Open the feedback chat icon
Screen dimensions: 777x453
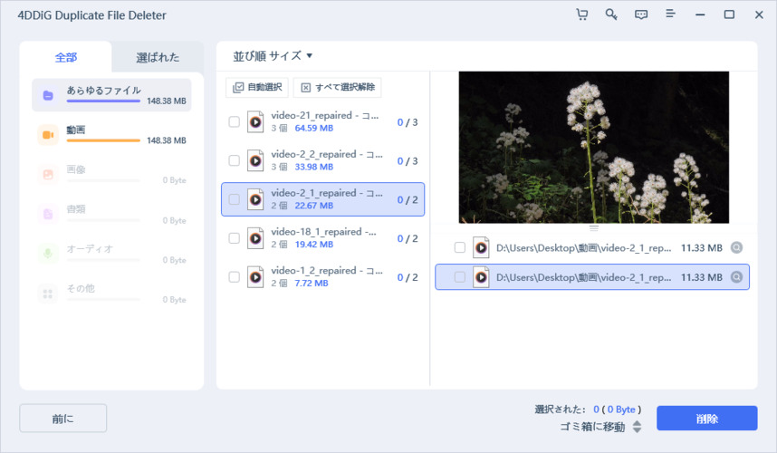click(641, 14)
